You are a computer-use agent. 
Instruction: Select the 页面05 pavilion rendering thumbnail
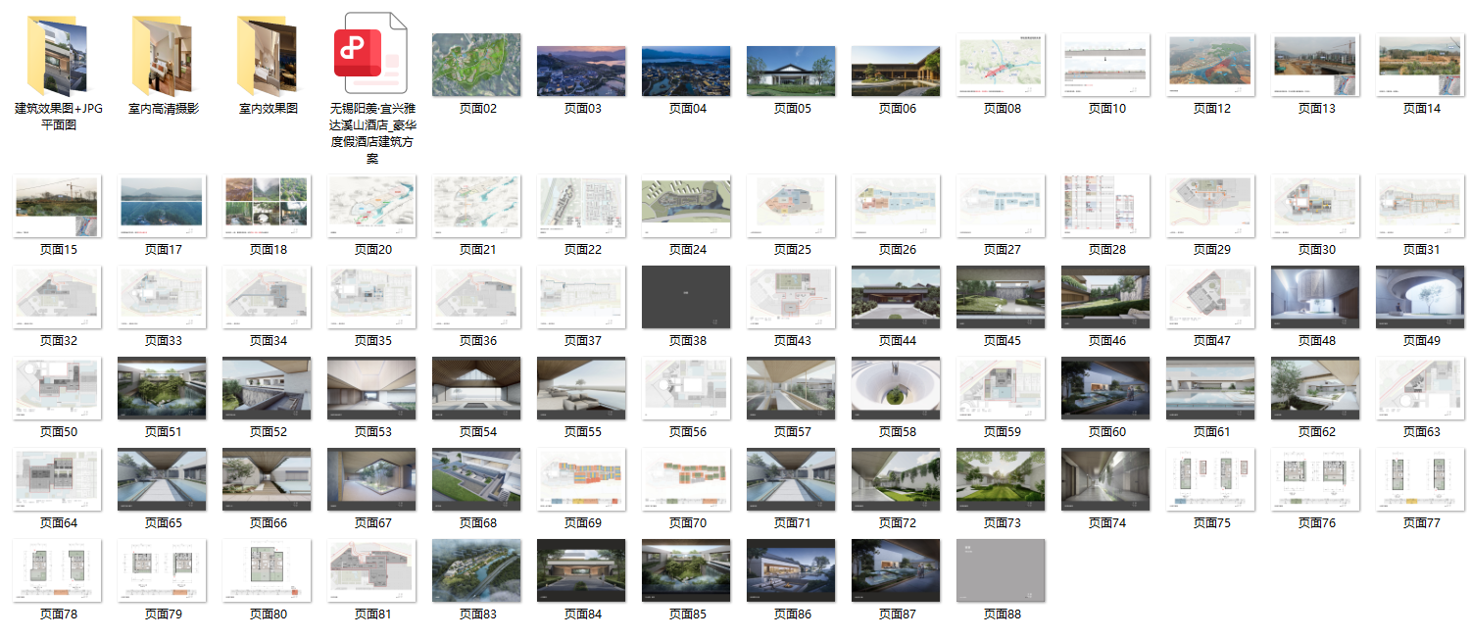coord(791,71)
